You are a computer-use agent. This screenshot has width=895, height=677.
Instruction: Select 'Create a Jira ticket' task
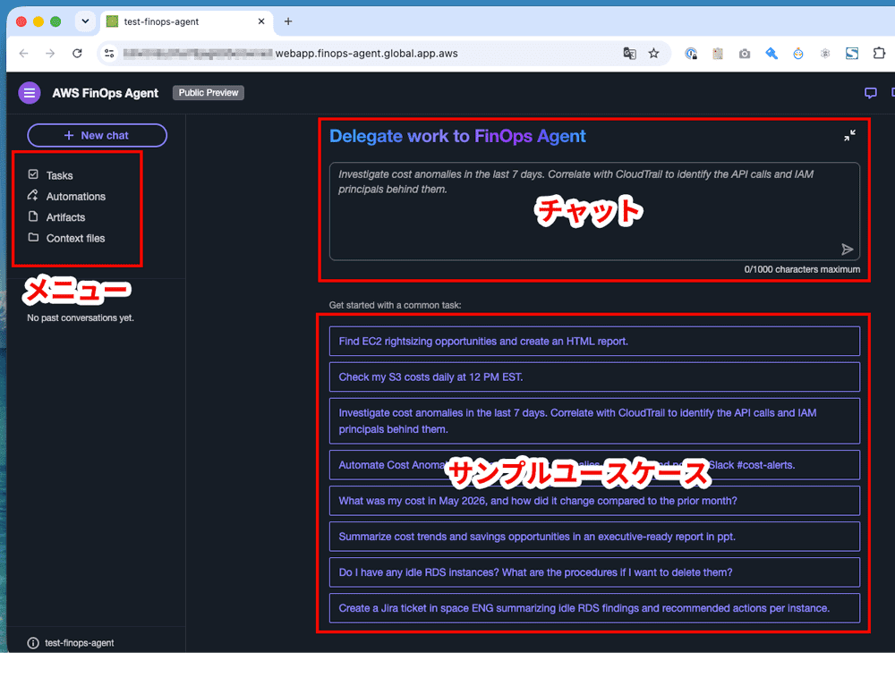(x=594, y=608)
